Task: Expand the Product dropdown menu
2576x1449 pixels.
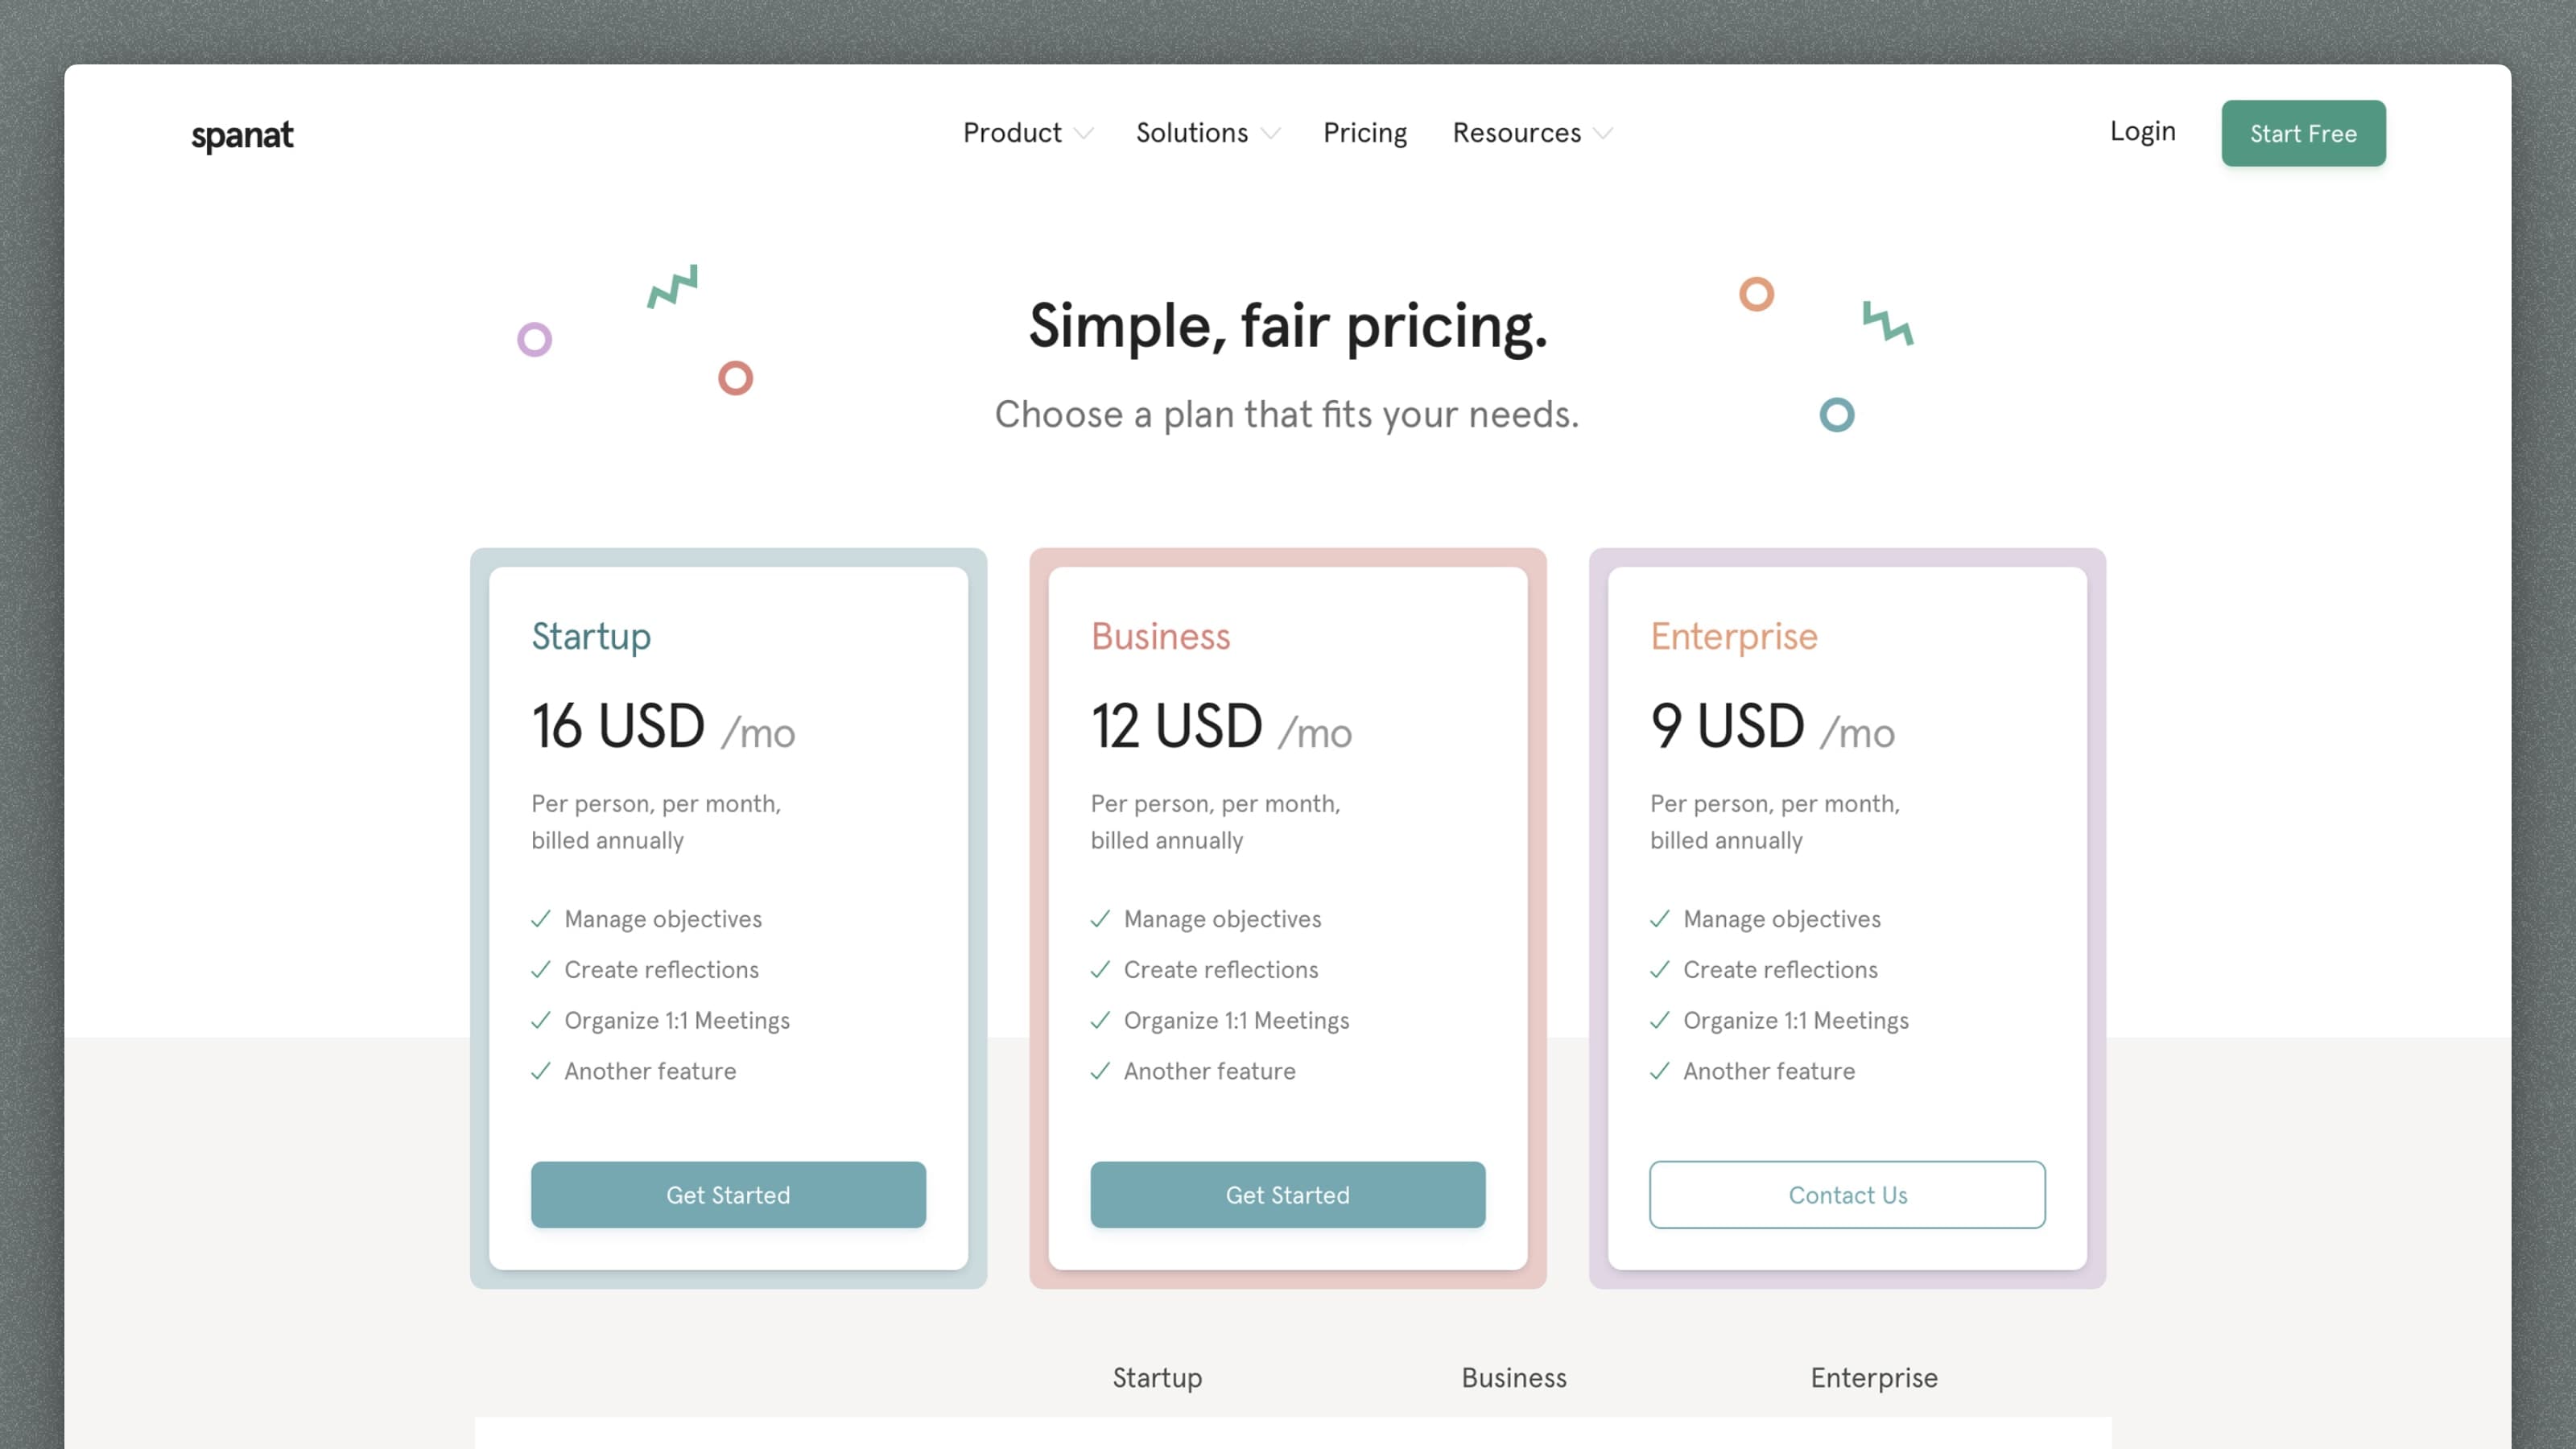Action: (x=1027, y=133)
